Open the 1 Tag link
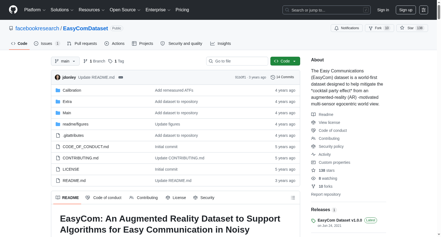This screenshot has height=237, width=441. tap(116, 61)
